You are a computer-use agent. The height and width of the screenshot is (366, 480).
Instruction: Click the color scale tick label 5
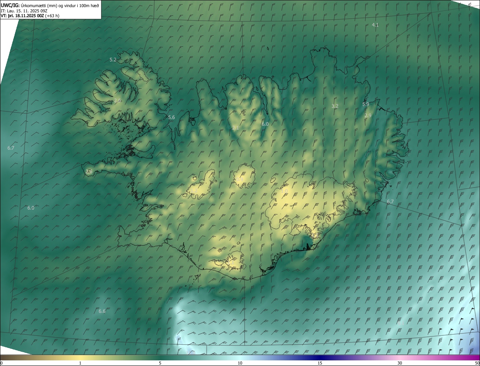tap(160, 363)
